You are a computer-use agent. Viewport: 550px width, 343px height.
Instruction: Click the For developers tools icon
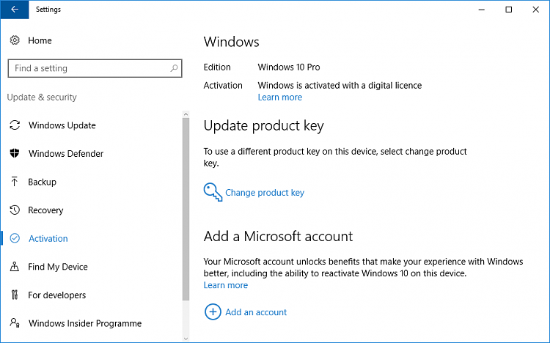[15, 295]
